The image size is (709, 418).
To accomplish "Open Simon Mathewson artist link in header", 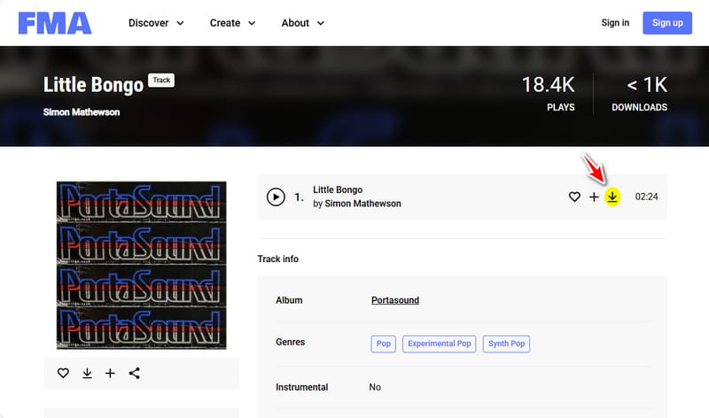I will click(82, 112).
